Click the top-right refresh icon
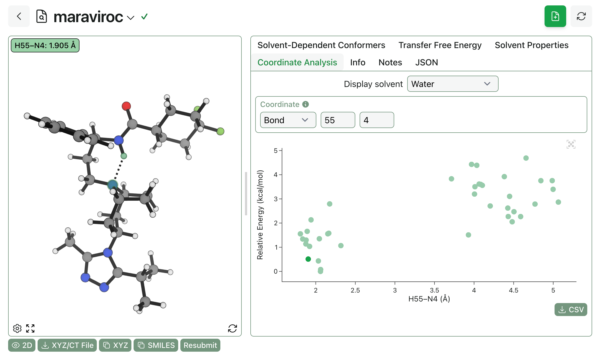 click(x=581, y=16)
